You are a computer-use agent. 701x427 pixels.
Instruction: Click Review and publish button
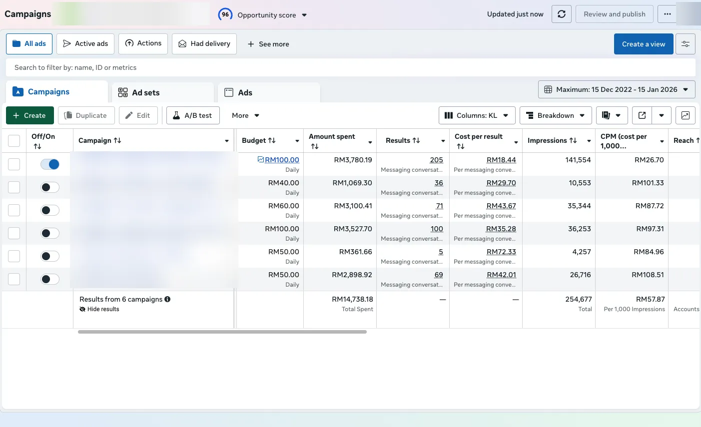point(615,14)
